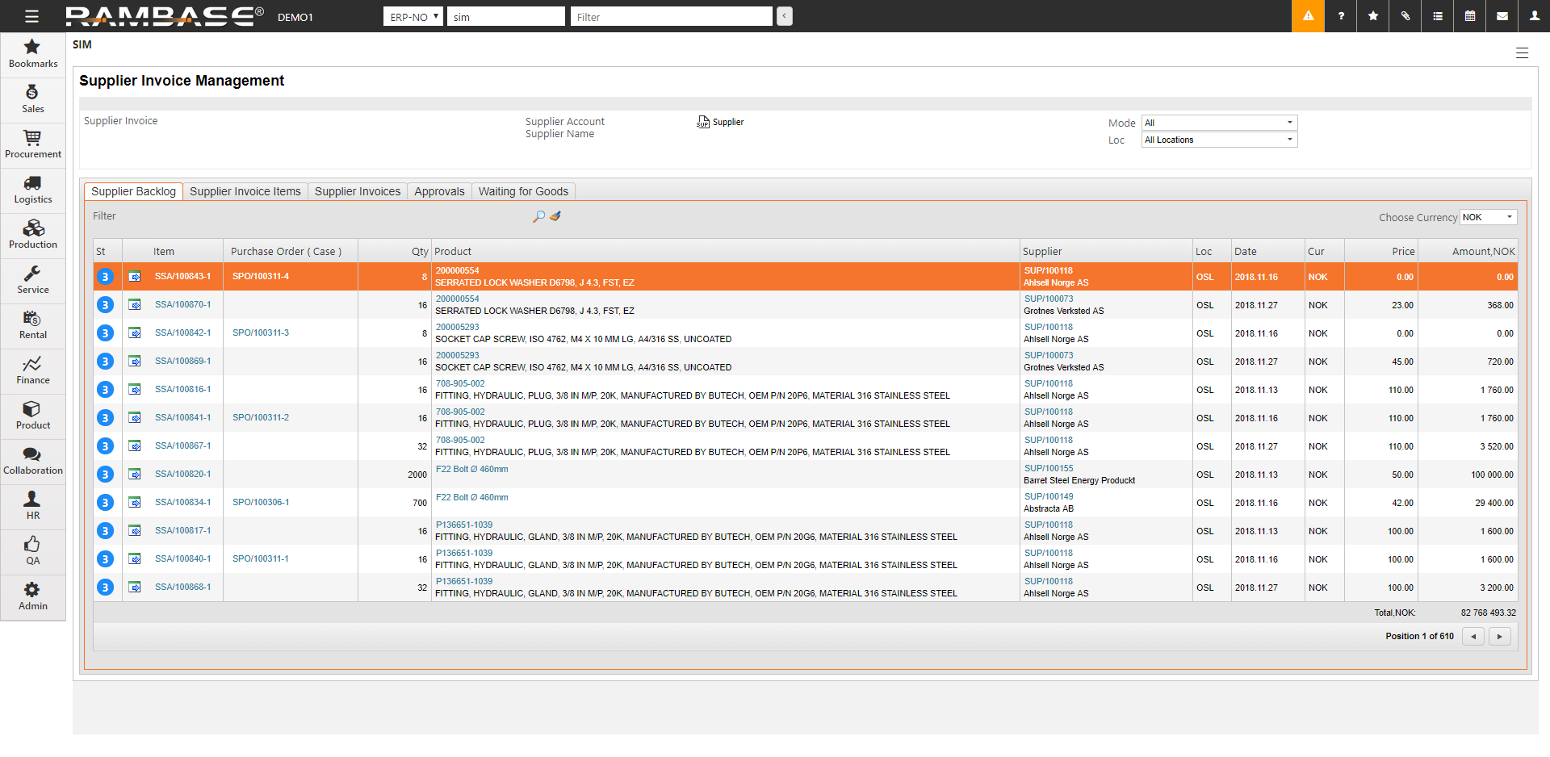Clear filter using the brush icon
This screenshot has width=1550, height=757.
pyautogui.click(x=555, y=216)
